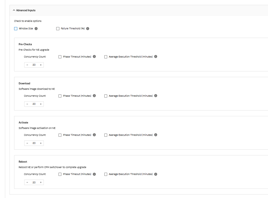Show info for Reboot Average Execution Threshold

(156, 174)
